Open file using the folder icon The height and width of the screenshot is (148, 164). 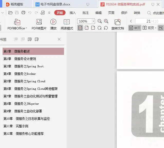(x=11, y=13)
